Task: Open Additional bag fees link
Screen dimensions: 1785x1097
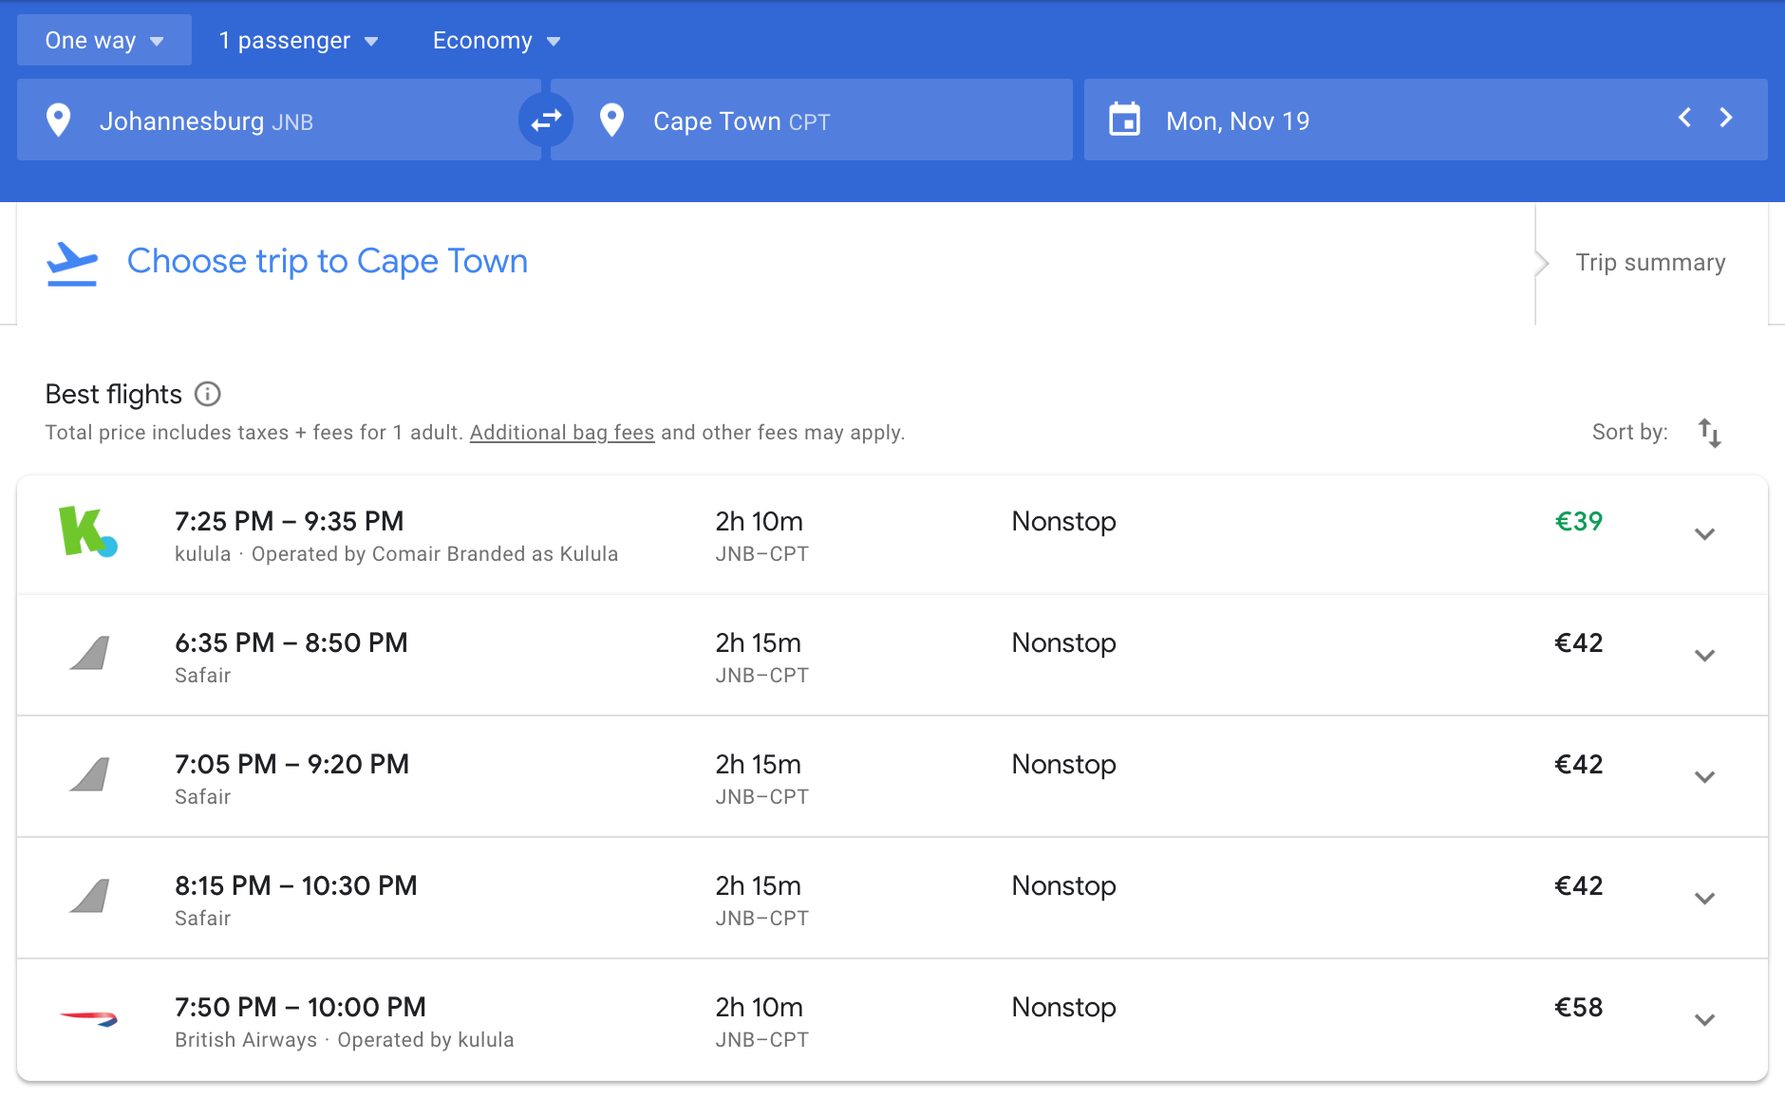Action: pos(562,433)
